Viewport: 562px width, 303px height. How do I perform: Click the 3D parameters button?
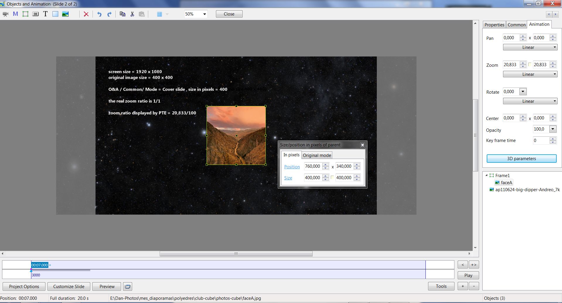(x=521, y=159)
